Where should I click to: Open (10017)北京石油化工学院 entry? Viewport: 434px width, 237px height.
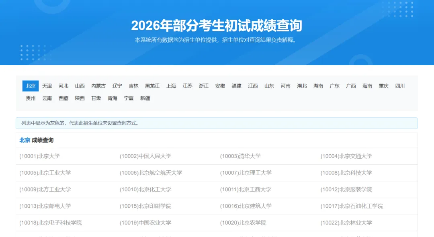coord(352,206)
